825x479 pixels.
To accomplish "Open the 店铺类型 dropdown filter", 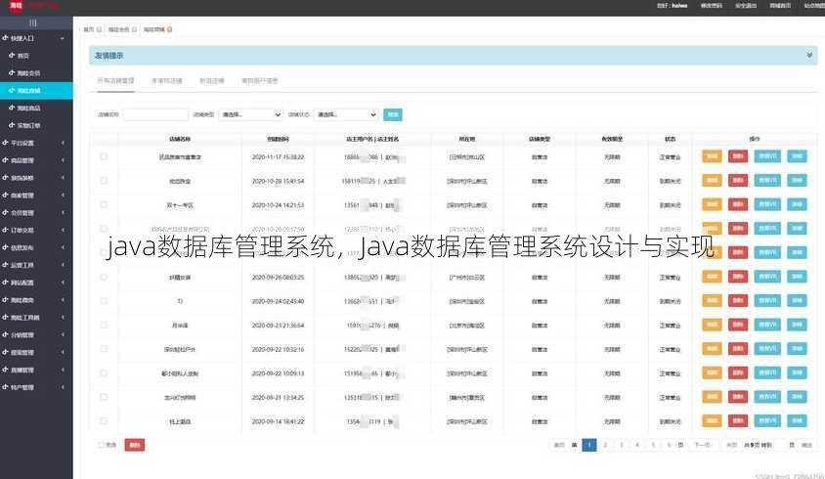I will coord(250,114).
